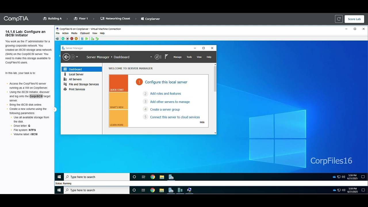Open the Server Manager notifications flag
This screenshot has height=207, width=368.
coord(166,57)
